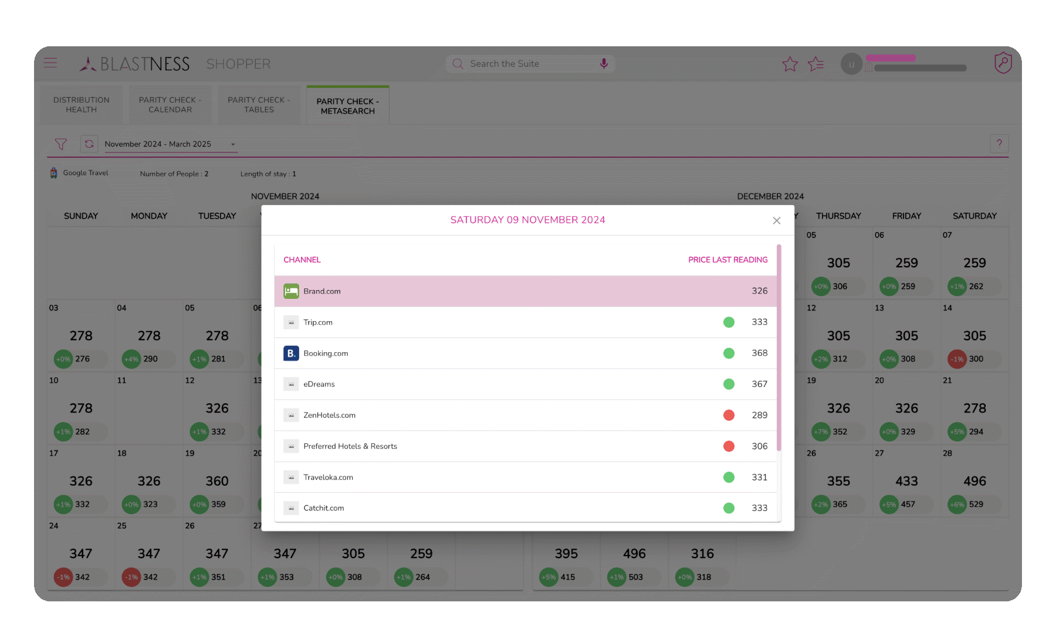Image resolution: width=1056 pixels, height=633 pixels.
Task: Click the Booking.com logo icon
Action: 291,353
